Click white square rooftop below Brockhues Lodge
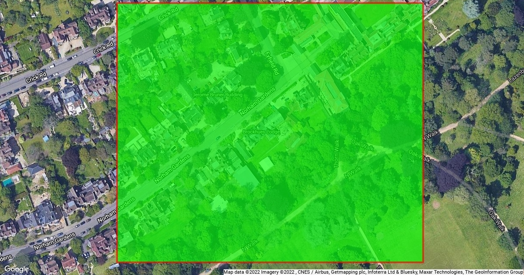This screenshot has width=524, height=275. coord(266,164)
